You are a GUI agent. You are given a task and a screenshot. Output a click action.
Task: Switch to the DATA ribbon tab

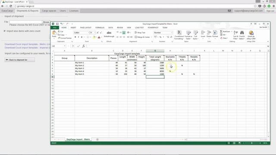click(110, 28)
